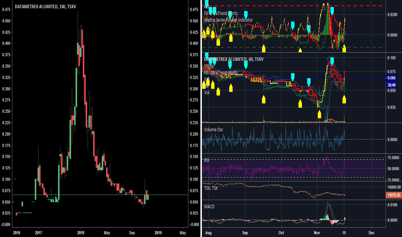
Task: Select the VStop indicator label
Action: [x=209, y=66]
